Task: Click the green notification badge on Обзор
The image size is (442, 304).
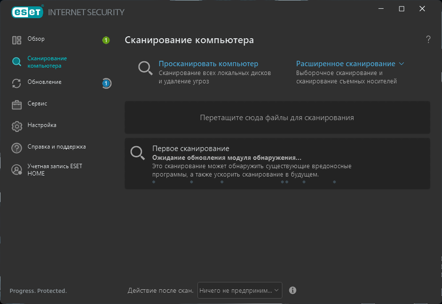Action: click(106, 40)
